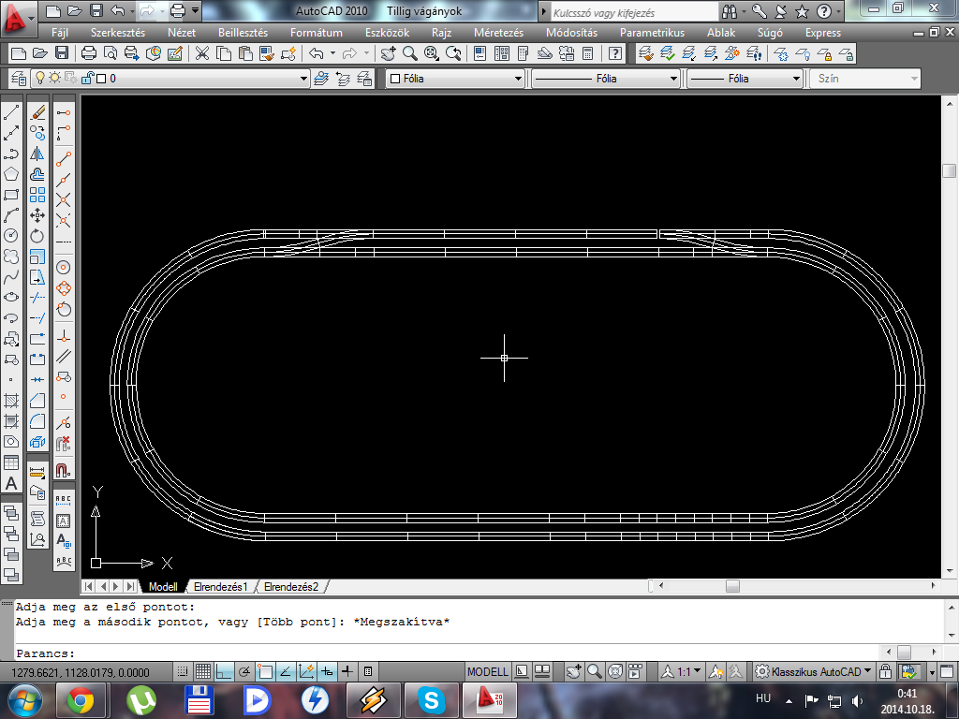The image size is (959, 719).
Task: Switch to the Elrendezés1 tab
Action: 221,587
